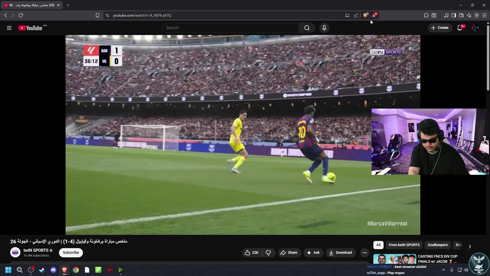This screenshot has width=490, height=276.
Task: Open the green mouse app in taskbar
Action: 98,270
